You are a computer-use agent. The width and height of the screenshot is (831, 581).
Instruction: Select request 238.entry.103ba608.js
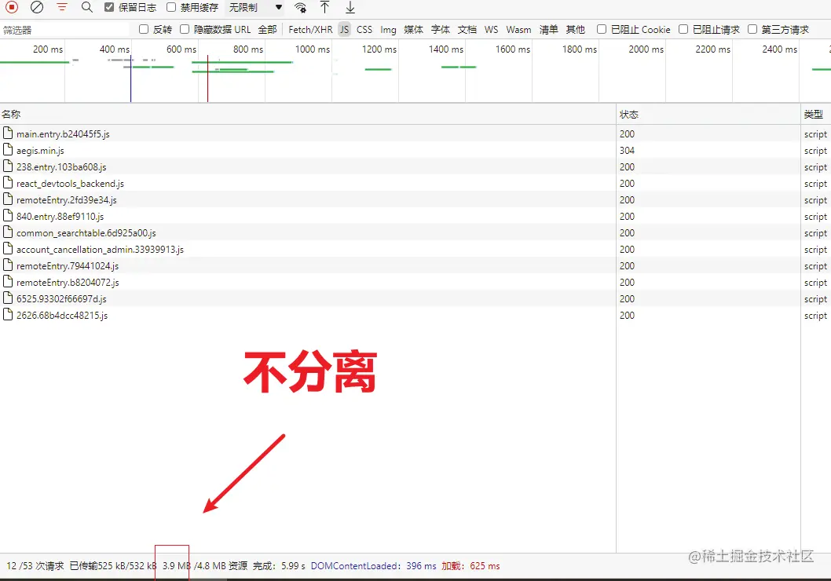point(415,166)
